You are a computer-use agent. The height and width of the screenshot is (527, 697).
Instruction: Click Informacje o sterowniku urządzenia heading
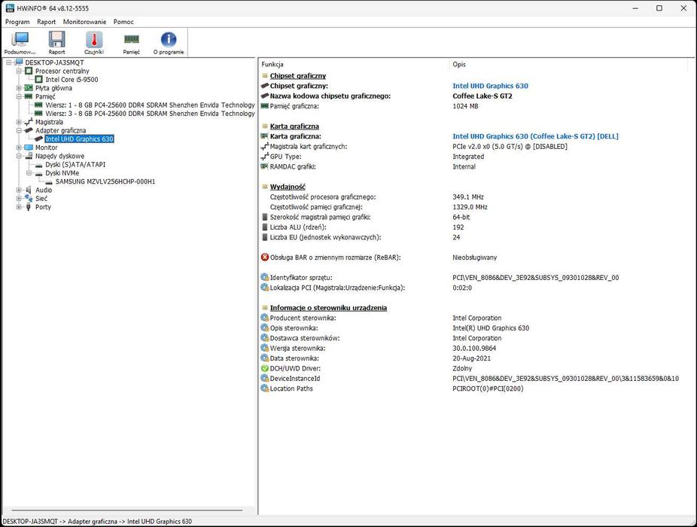(x=328, y=308)
